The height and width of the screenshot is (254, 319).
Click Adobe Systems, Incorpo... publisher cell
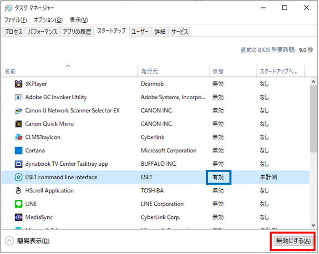pyautogui.click(x=173, y=97)
